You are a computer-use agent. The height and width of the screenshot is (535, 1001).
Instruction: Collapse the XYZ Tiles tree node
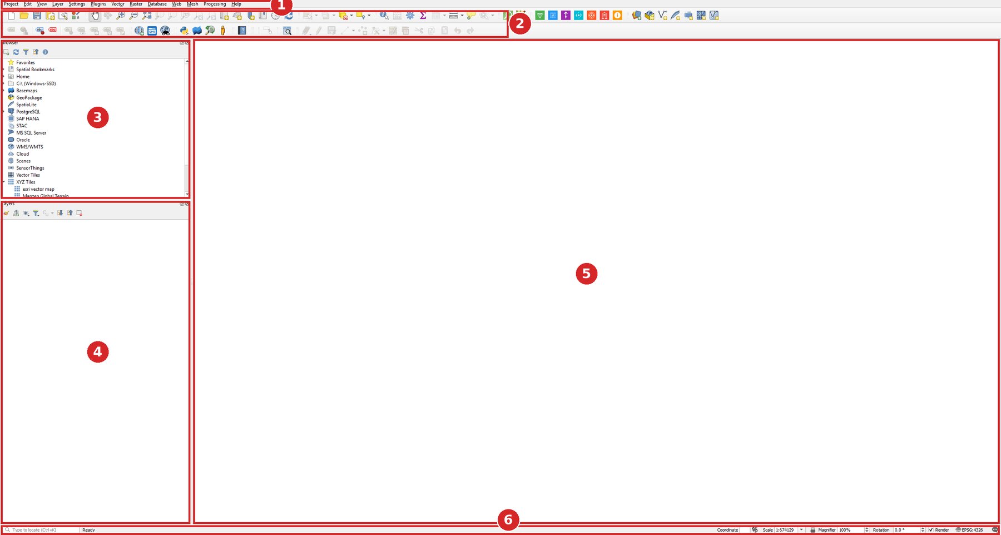pyautogui.click(x=4, y=182)
